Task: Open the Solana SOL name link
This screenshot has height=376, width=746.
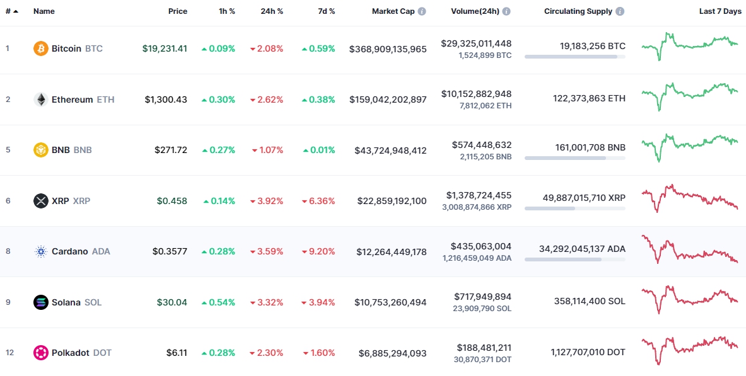Action: [76, 302]
